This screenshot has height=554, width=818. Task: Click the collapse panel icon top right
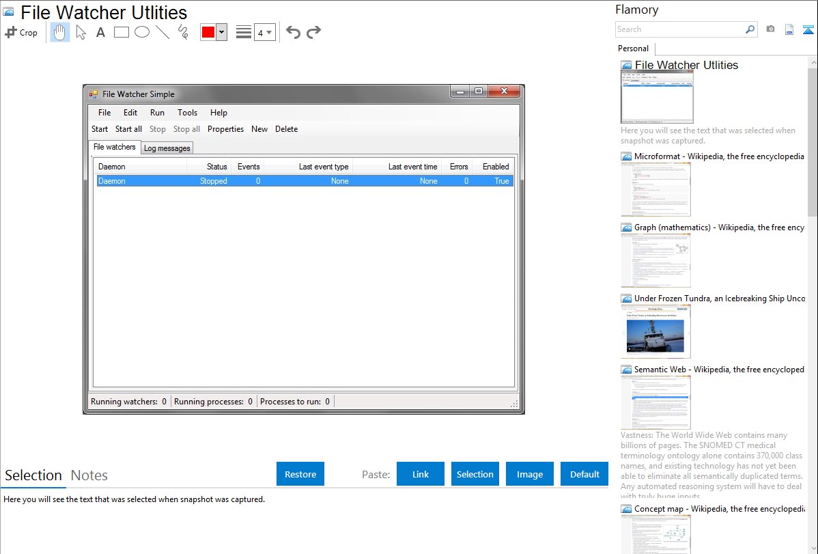tap(808, 29)
